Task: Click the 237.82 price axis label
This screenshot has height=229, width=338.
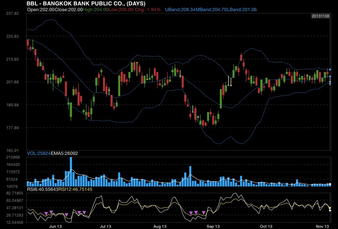Action: coord(13,13)
